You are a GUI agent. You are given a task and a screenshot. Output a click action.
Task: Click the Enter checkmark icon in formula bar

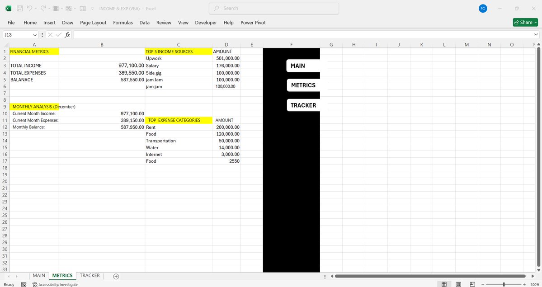58,35
